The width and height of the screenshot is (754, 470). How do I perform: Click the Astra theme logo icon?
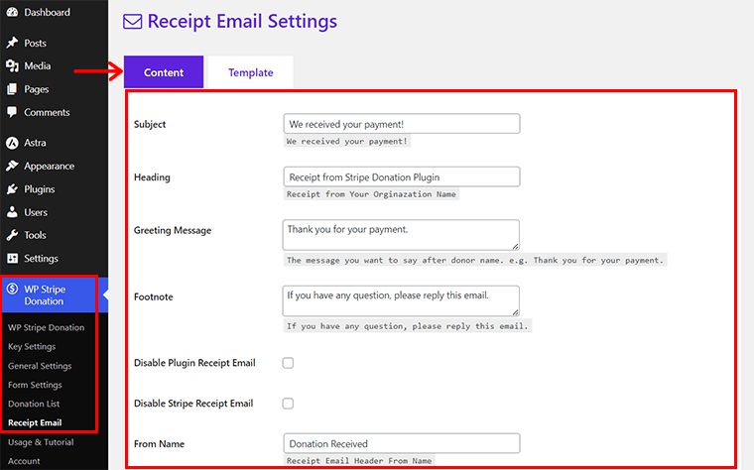[x=12, y=143]
